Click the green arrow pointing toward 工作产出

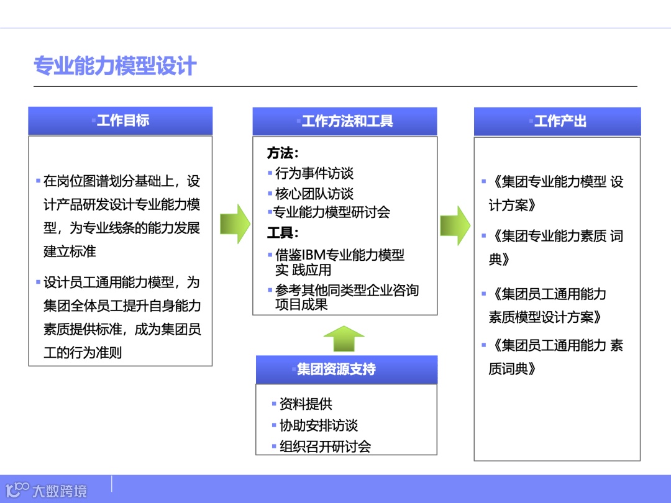[455, 225]
